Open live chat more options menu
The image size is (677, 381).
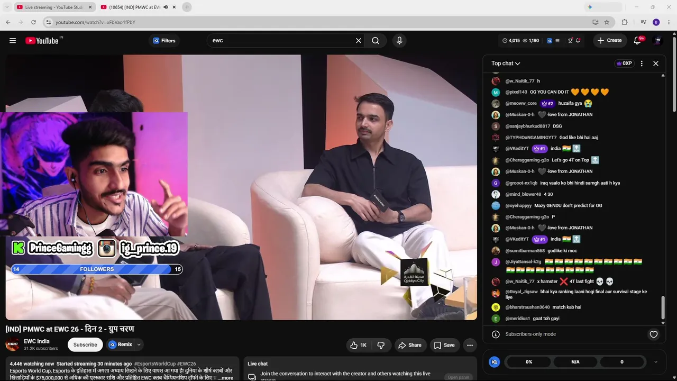(x=642, y=63)
